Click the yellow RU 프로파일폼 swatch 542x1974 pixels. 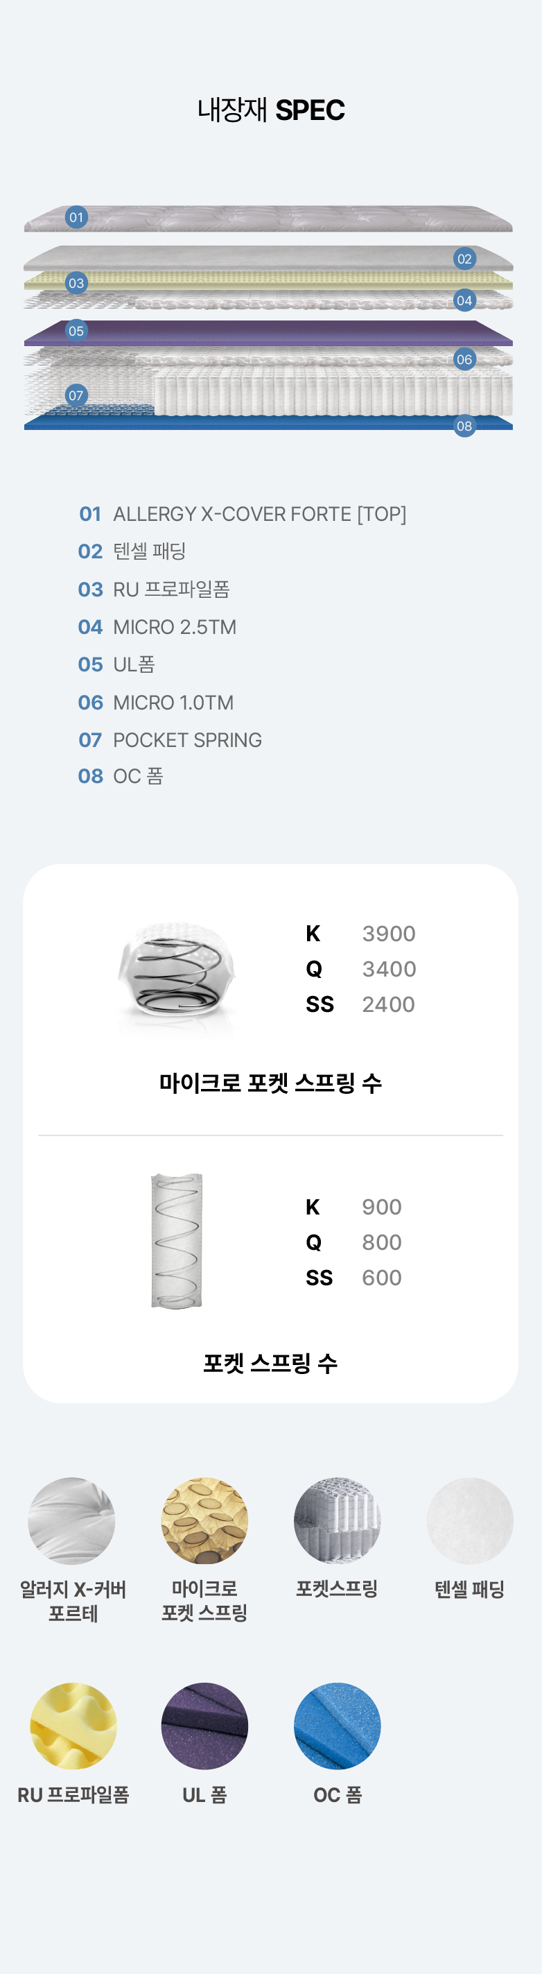pyautogui.click(x=73, y=1726)
